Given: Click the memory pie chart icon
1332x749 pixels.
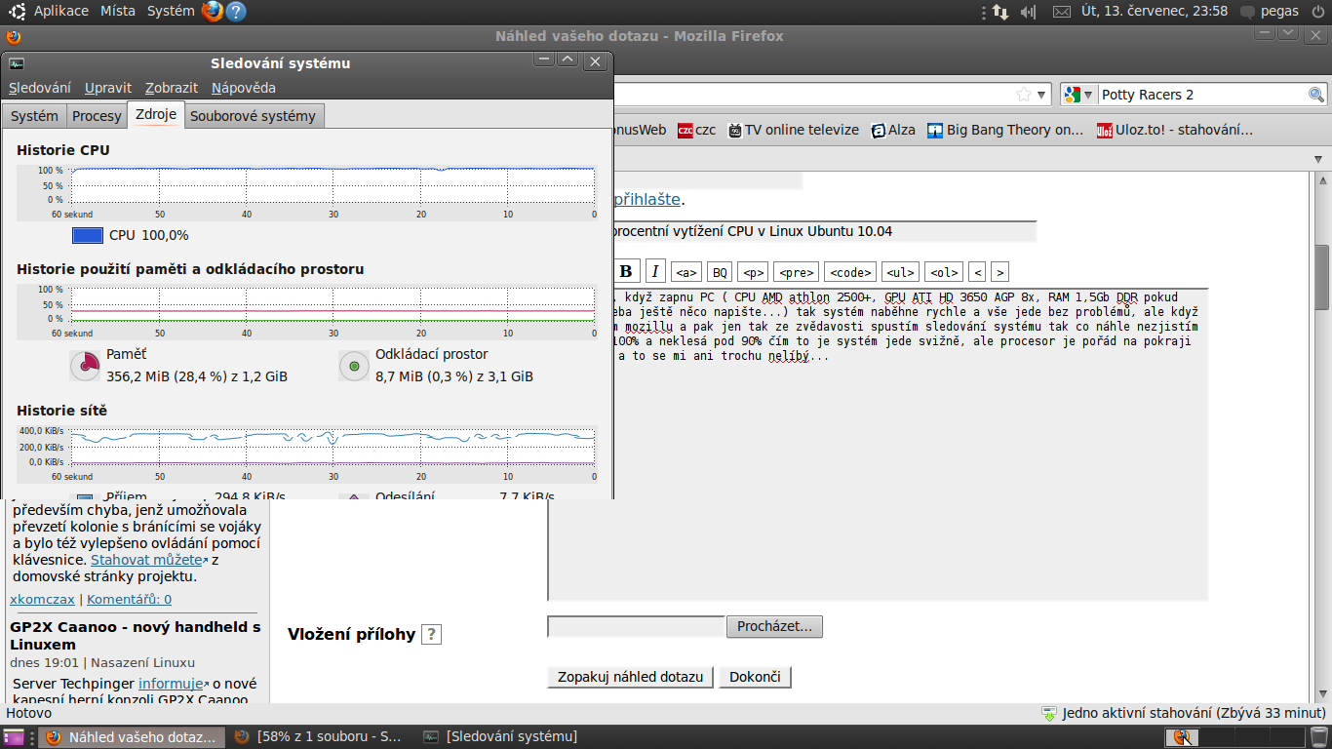Looking at the screenshot, I should click(x=86, y=366).
